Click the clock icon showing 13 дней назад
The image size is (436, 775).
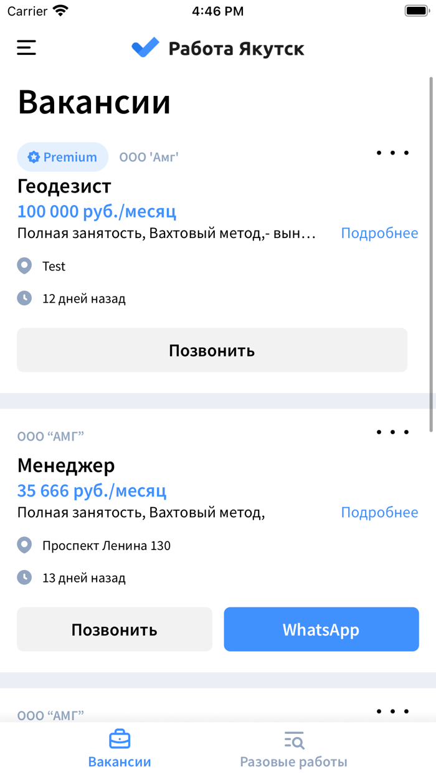(24, 577)
